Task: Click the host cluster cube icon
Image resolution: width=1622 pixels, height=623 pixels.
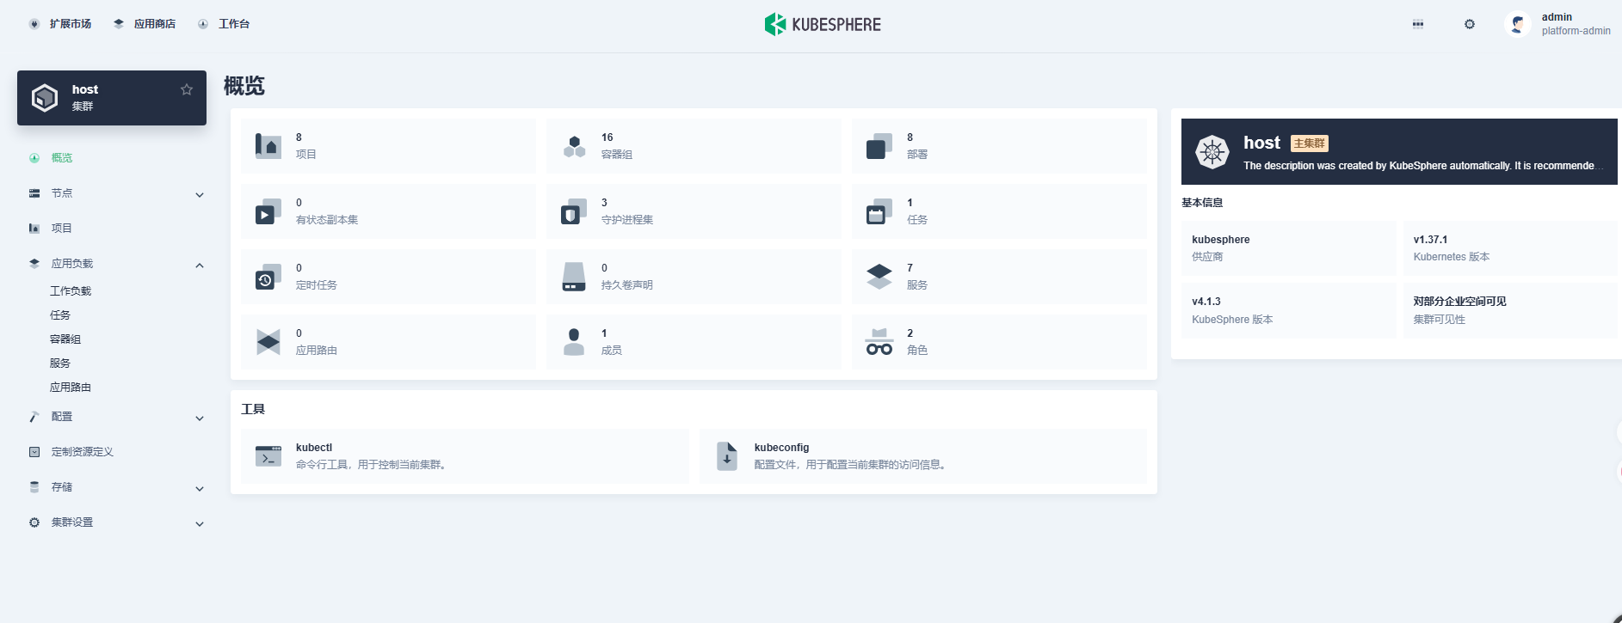Action: pyautogui.click(x=45, y=98)
